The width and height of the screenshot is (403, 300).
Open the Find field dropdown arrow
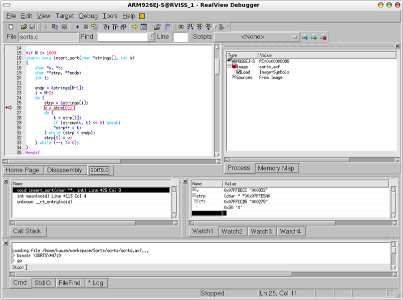coord(150,37)
